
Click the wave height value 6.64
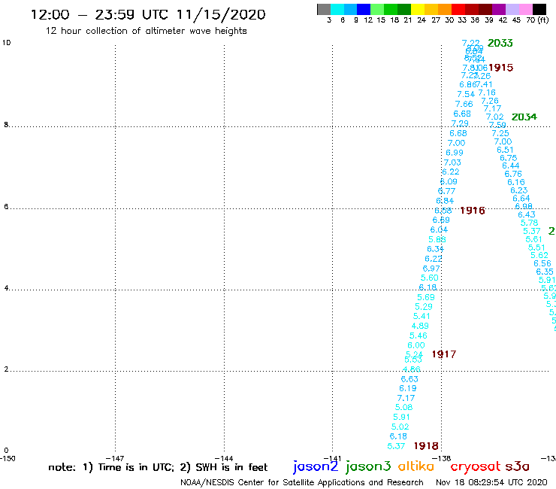coord(521,199)
